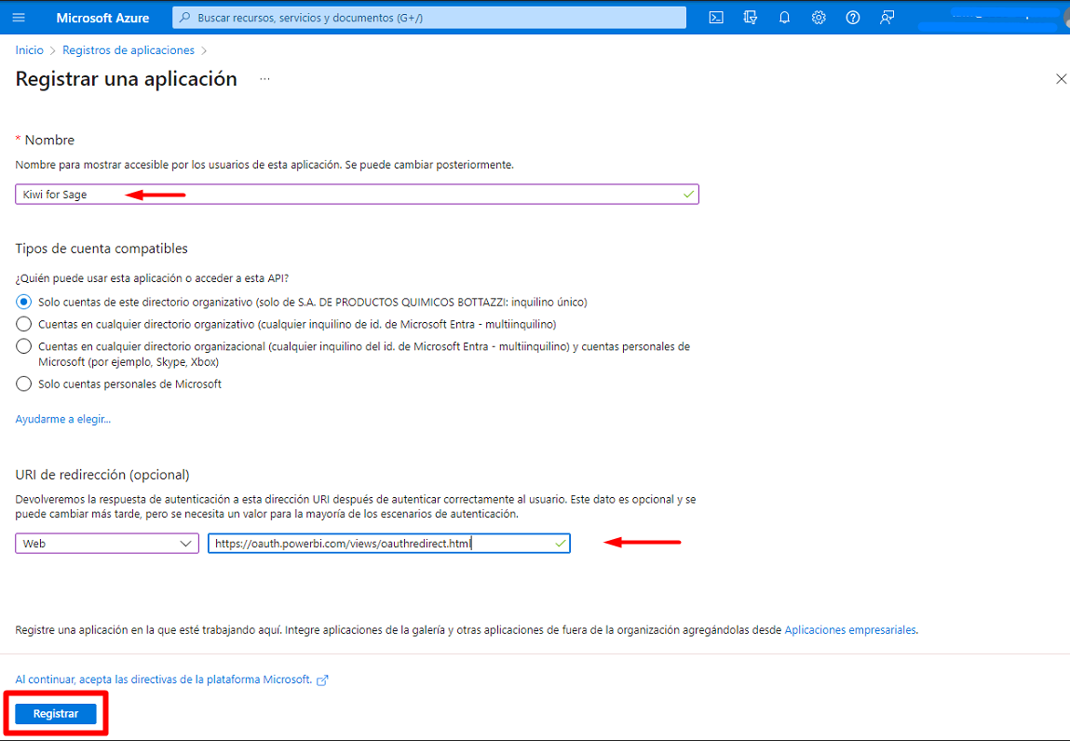This screenshot has width=1070, height=741.
Task: Open directivas de la plataforma Microsoft link
Action: coord(164,680)
